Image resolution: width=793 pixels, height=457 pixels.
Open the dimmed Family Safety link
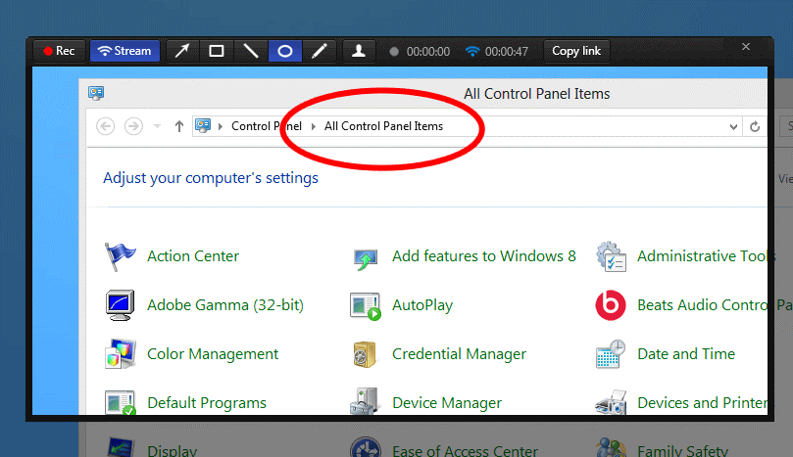pos(683,451)
